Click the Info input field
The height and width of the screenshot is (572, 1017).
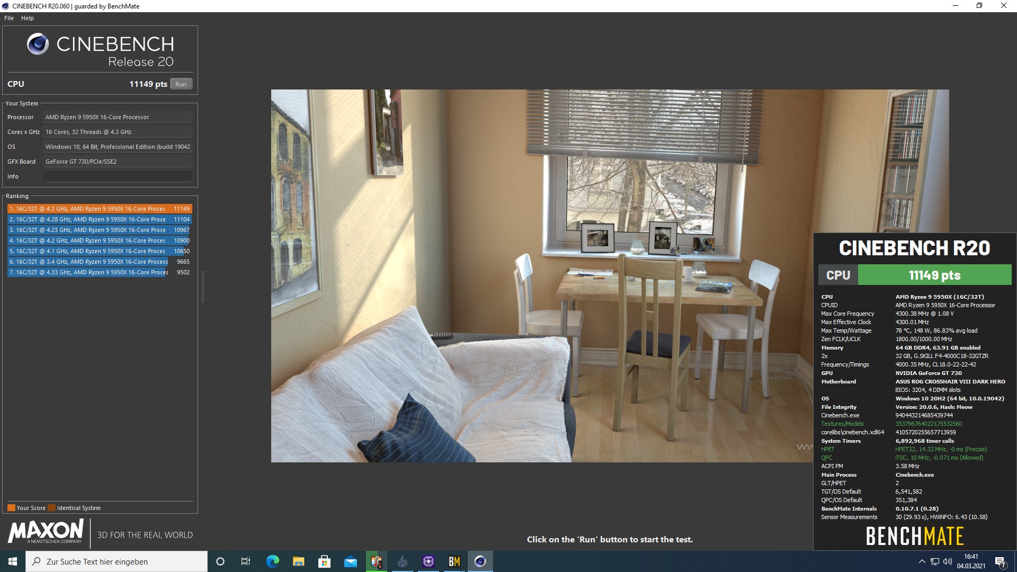[x=118, y=176]
